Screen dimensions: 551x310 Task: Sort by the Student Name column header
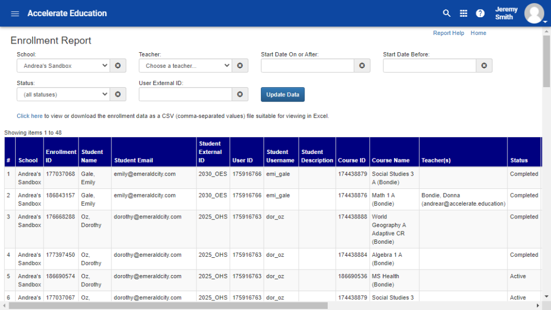[x=92, y=156]
